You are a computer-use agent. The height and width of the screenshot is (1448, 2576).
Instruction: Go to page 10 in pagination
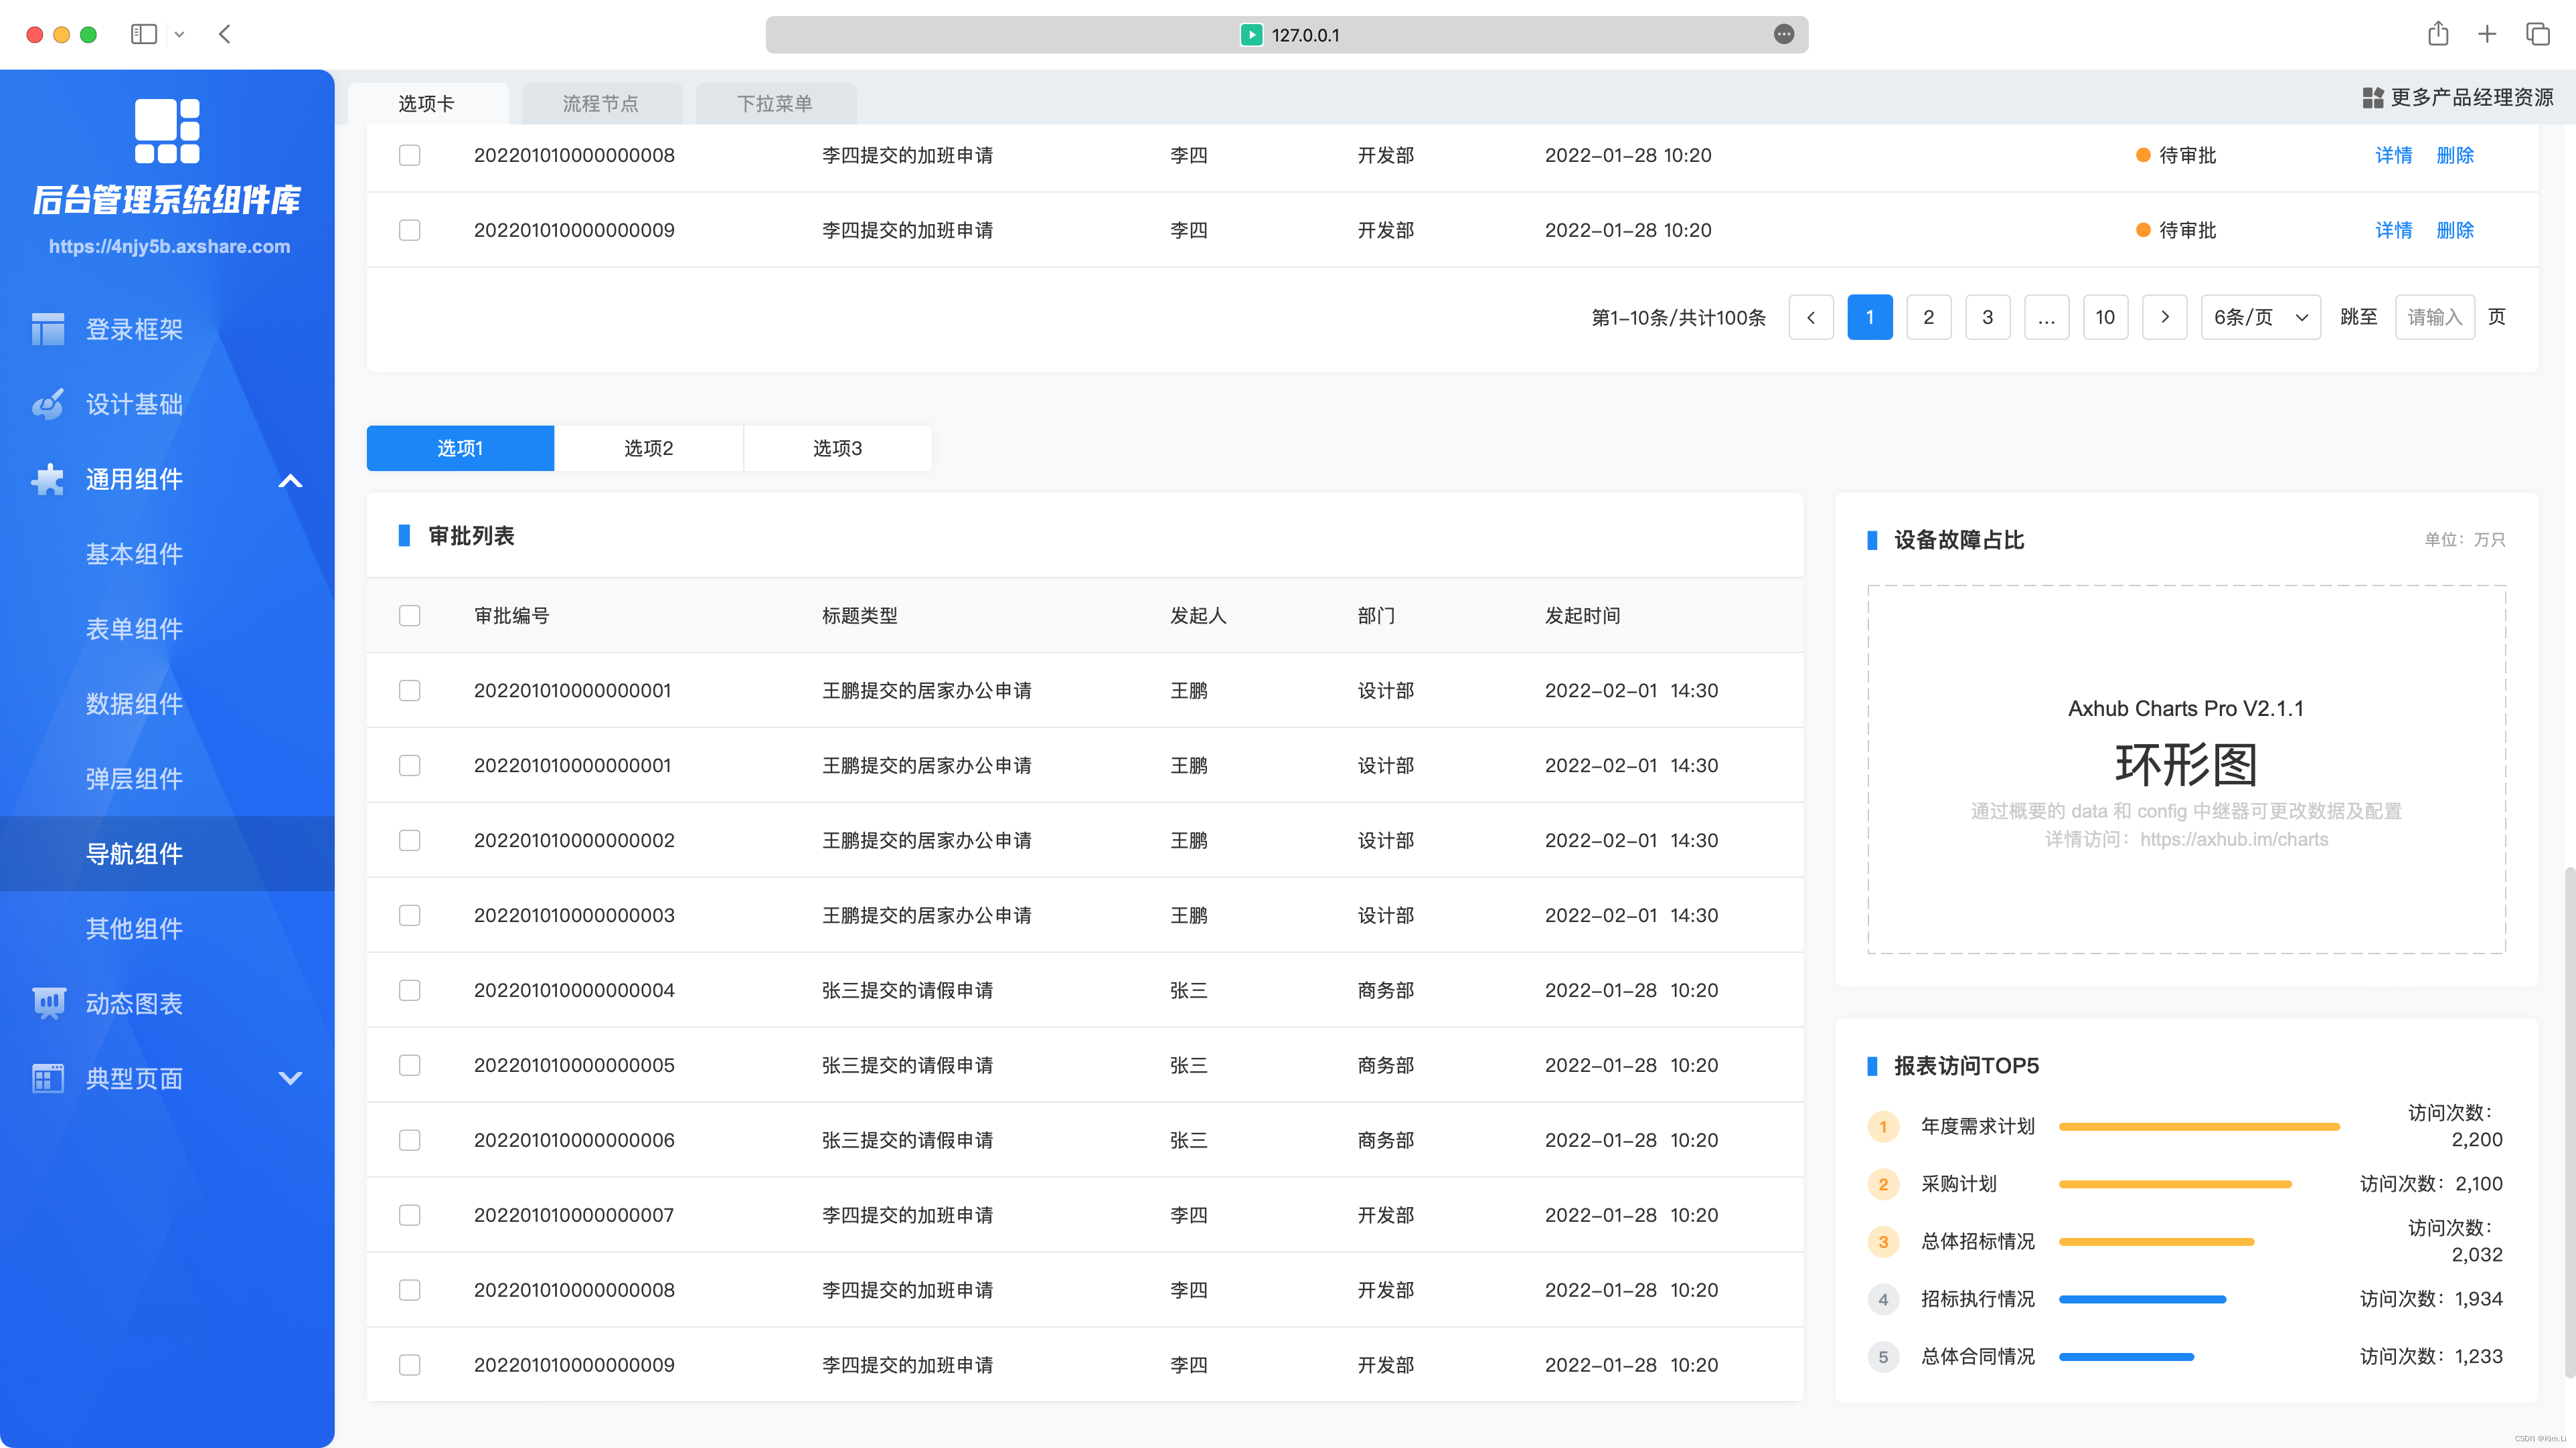pyautogui.click(x=2105, y=316)
